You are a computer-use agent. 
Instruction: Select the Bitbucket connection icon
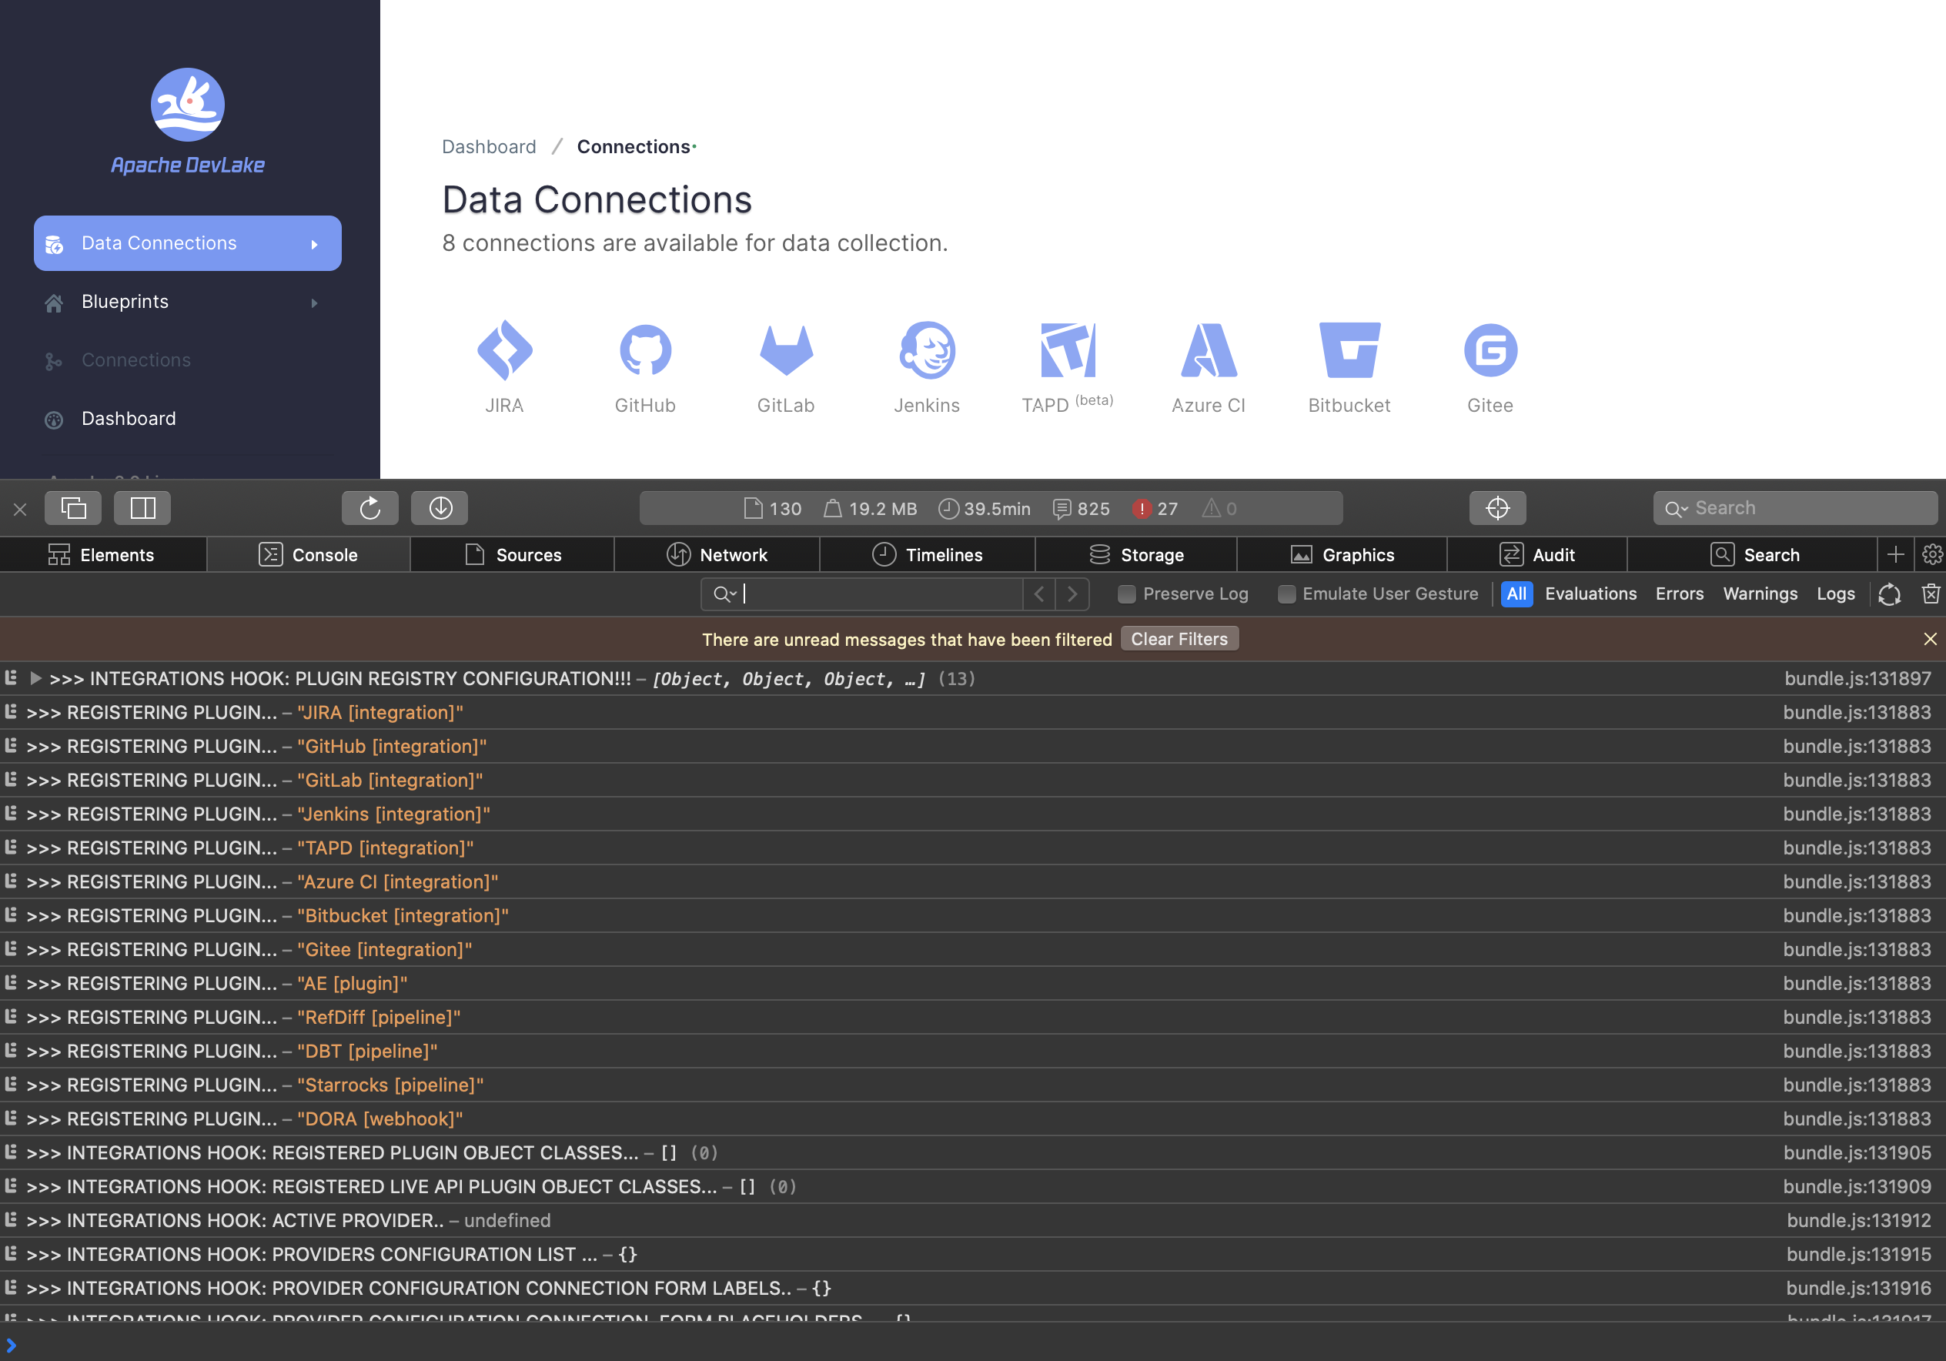pyautogui.click(x=1349, y=350)
